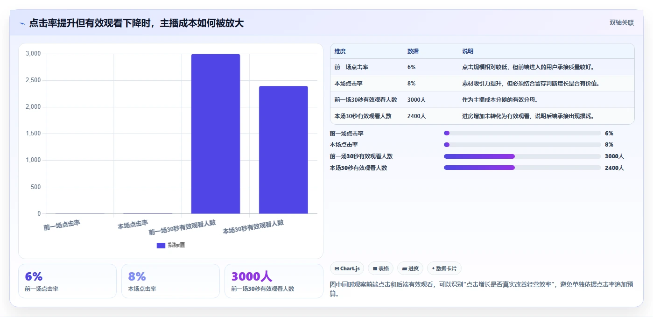Click the 前一场点击率 x-axis label in the chart
The image size is (653, 317).
pyautogui.click(x=62, y=225)
